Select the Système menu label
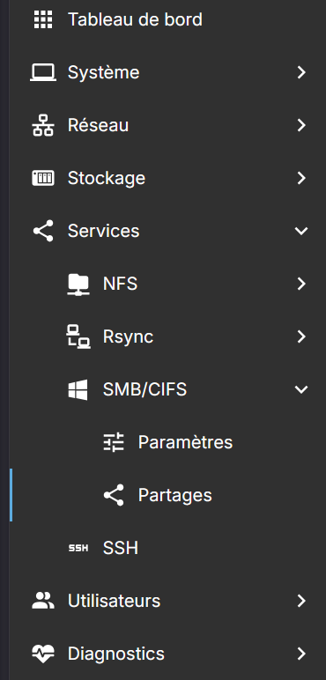The image size is (326, 680). [104, 72]
